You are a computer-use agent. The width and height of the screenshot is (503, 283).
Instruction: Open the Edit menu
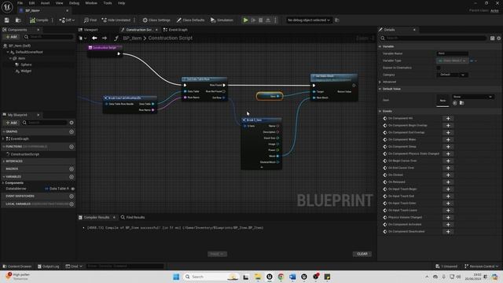coord(31,3)
